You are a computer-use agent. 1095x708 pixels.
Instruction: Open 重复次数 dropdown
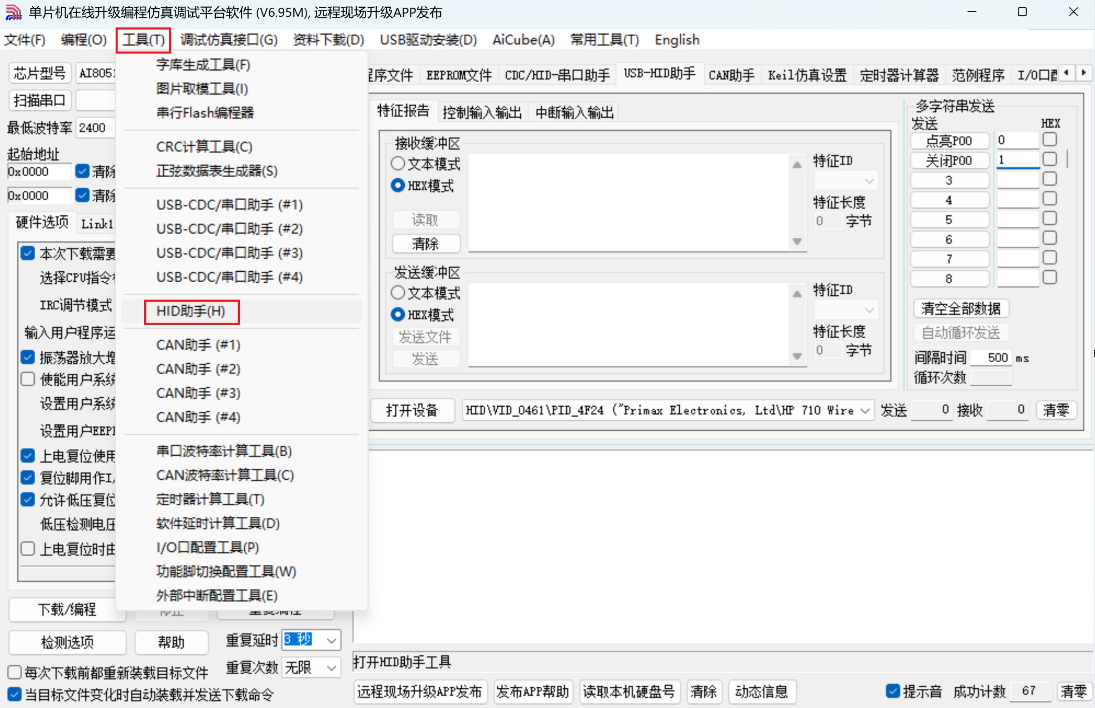tap(331, 668)
